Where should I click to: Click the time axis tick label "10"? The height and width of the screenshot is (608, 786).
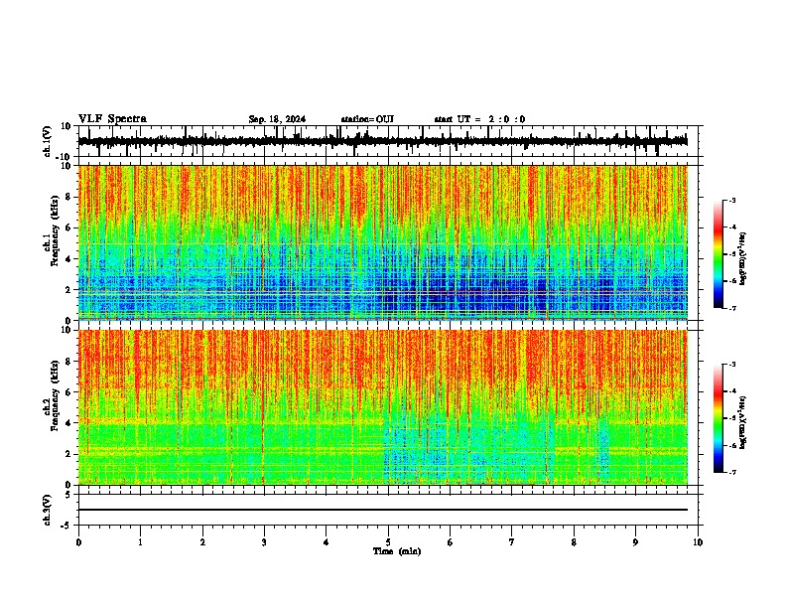tap(698, 542)
